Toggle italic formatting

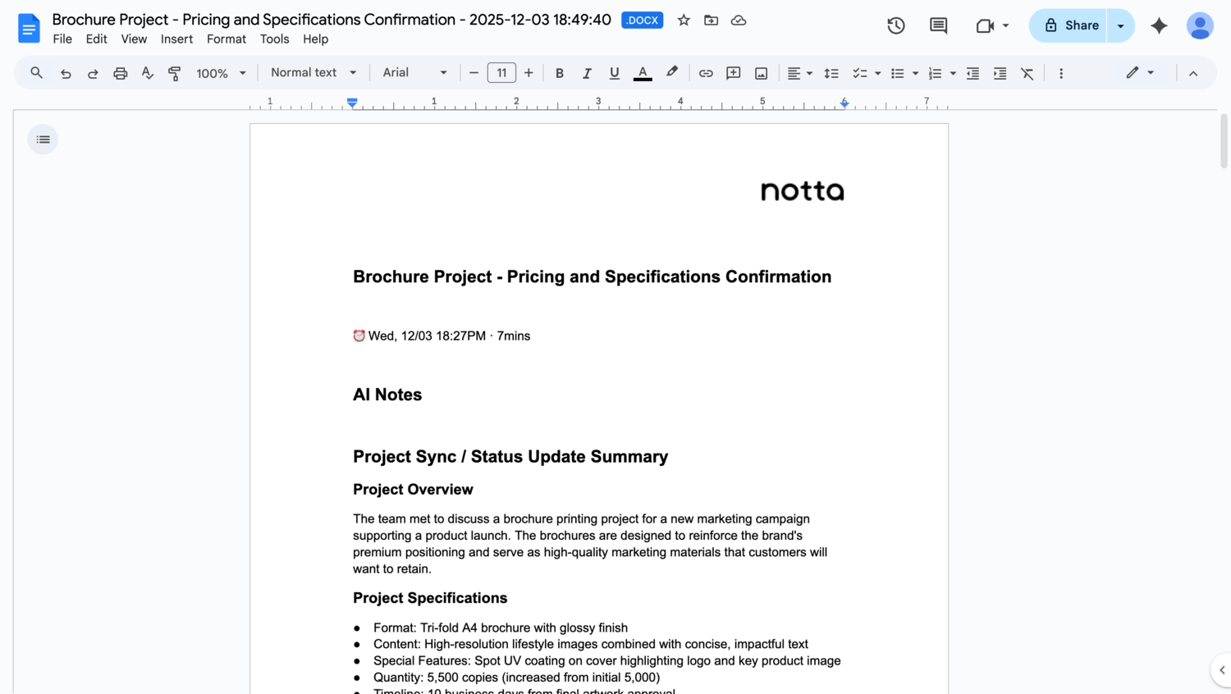tap(587, 73)
